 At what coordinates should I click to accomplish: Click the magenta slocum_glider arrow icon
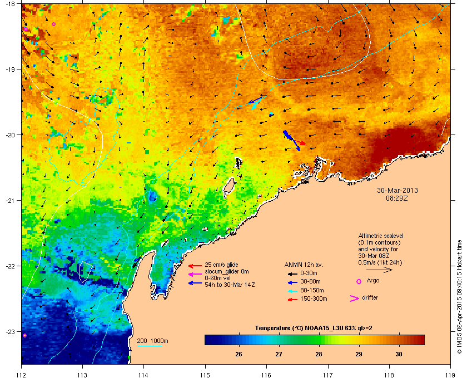click(x=195, y=275)
